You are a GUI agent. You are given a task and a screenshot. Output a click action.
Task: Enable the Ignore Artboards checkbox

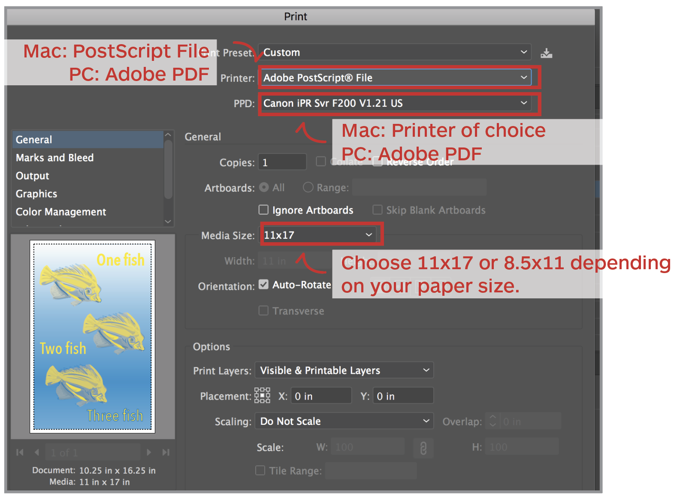[263, 210]
